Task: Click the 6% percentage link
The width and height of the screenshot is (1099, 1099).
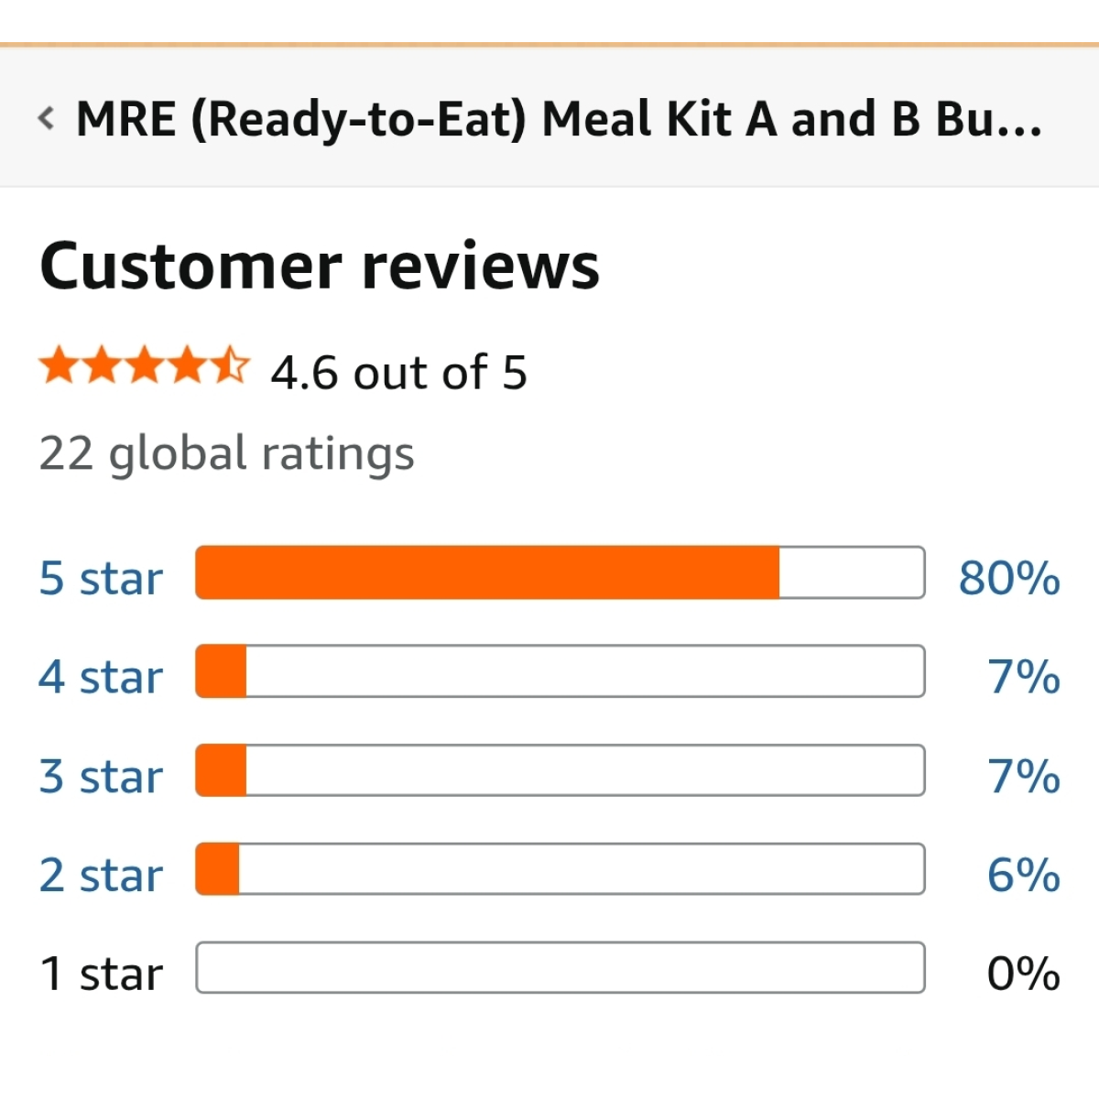Action: coord(1024,876)
